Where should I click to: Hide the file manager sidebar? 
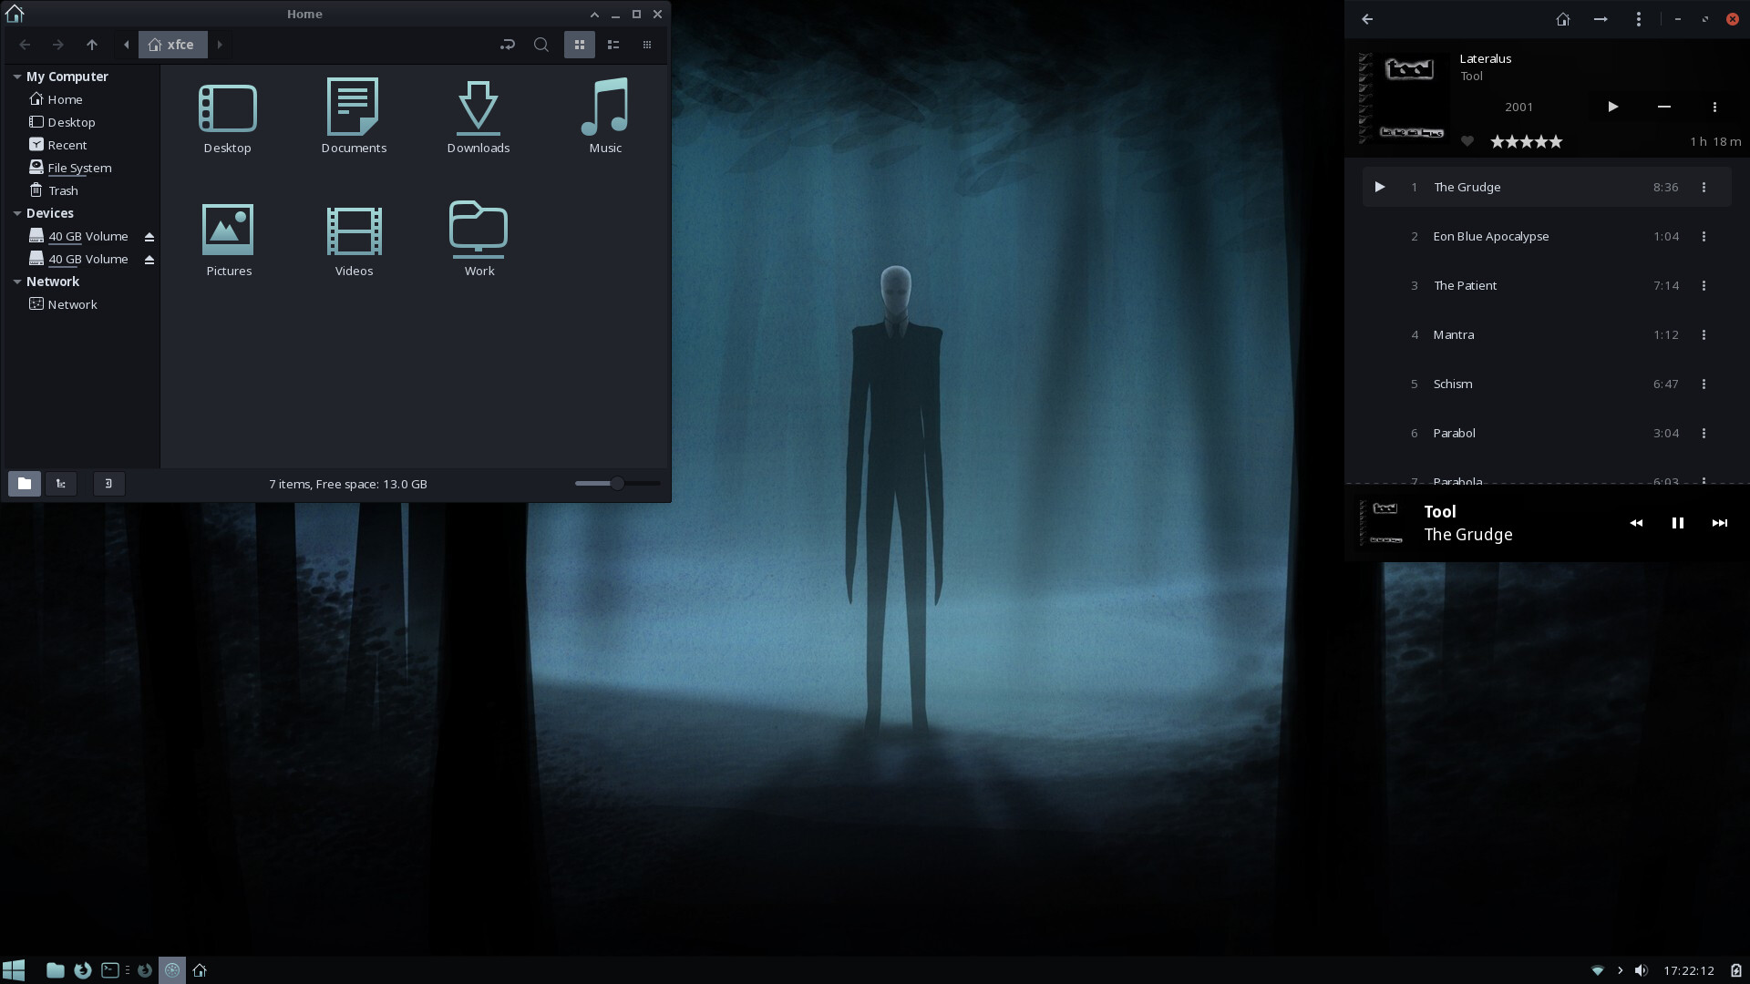click(108, 484)
